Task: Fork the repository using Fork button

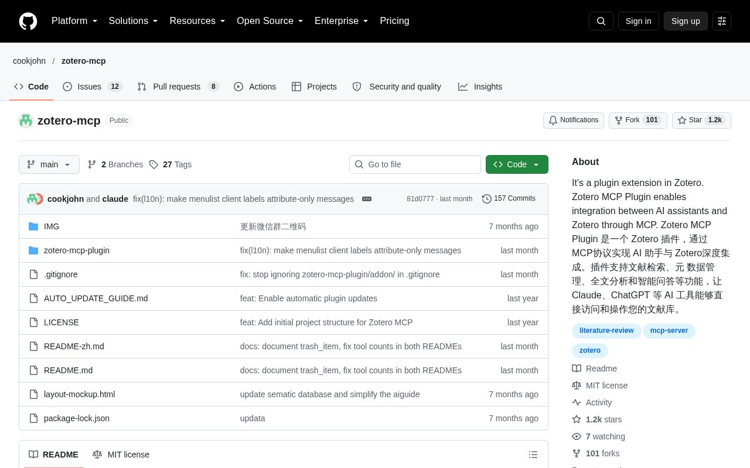Action: pos(638,121)
